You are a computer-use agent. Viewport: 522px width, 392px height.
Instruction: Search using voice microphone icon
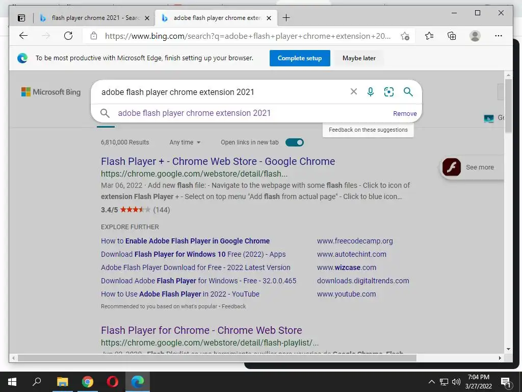pyautogui.click(x=371, y=92)
